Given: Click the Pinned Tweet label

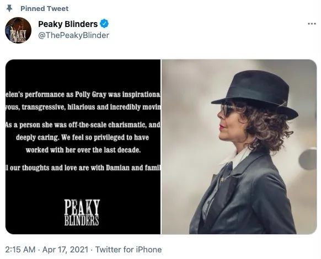Looking at the screenshot, I should [45, 9].
